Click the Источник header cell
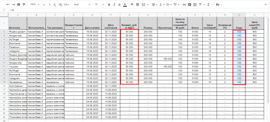 pyautogui.click(x=18, y=23)
